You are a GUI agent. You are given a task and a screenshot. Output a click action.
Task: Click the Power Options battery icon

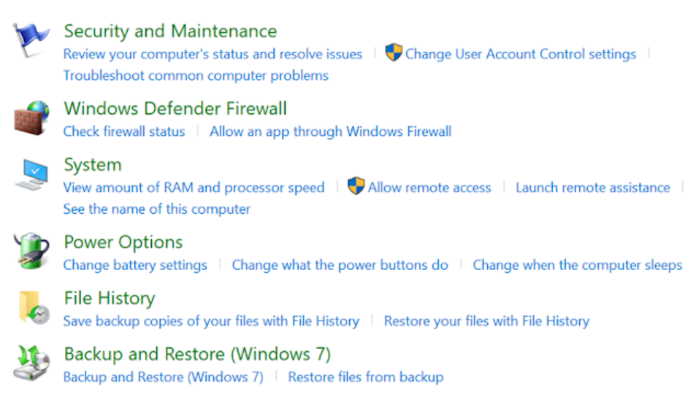pos(31,250)
